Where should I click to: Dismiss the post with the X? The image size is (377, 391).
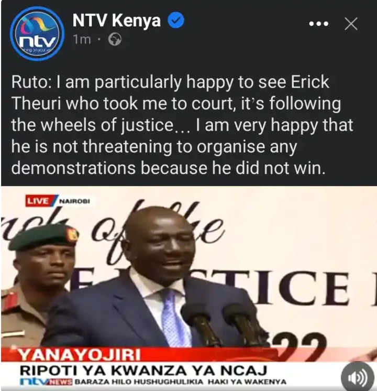pos(351,24)
